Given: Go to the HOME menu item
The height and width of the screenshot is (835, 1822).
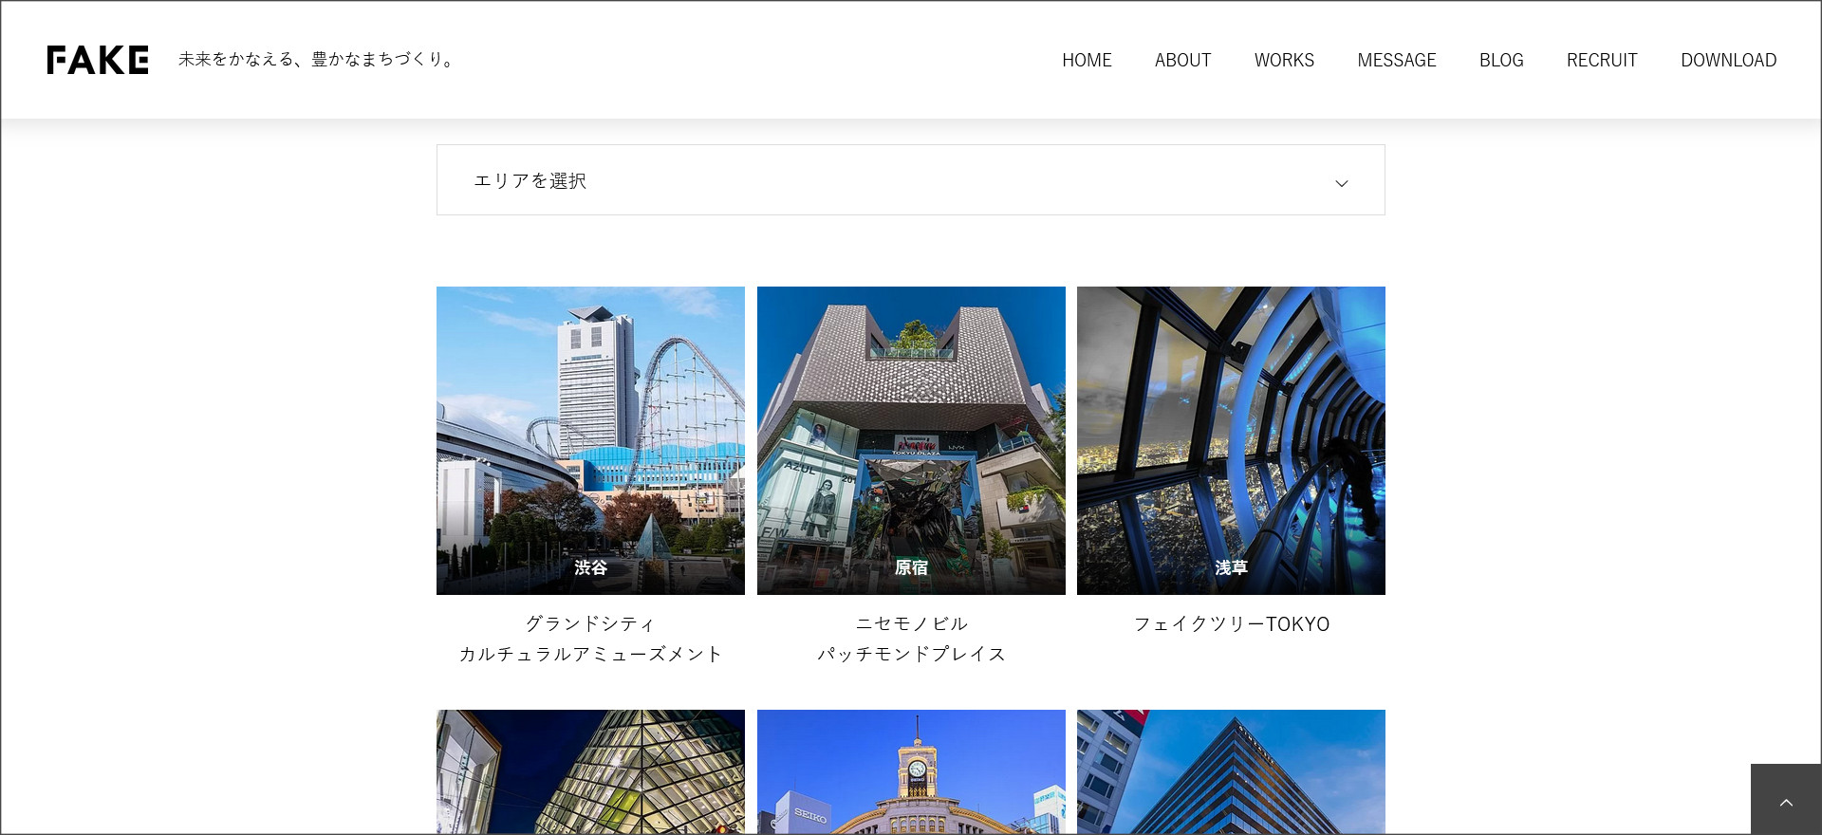Looking at the screenshot, I should (x=1087, y=60).
